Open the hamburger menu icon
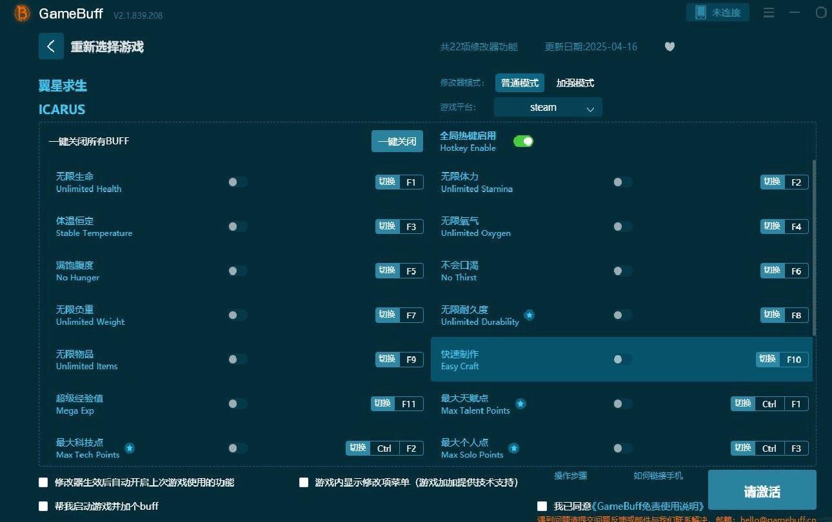 tap(769, 12)
